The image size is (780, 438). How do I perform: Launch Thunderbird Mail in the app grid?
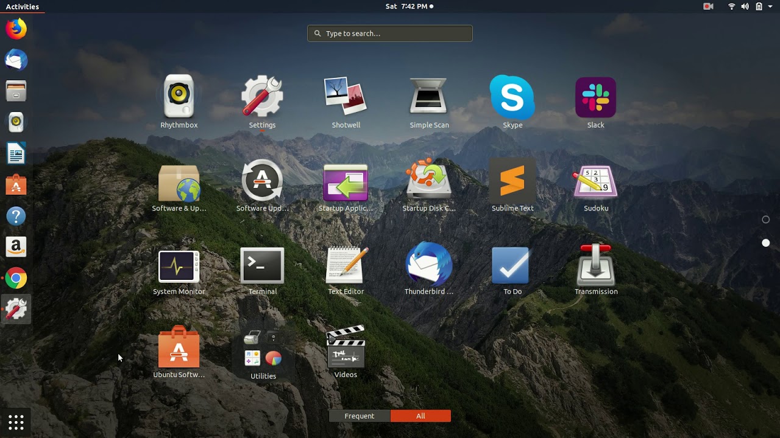coord(429,268)
